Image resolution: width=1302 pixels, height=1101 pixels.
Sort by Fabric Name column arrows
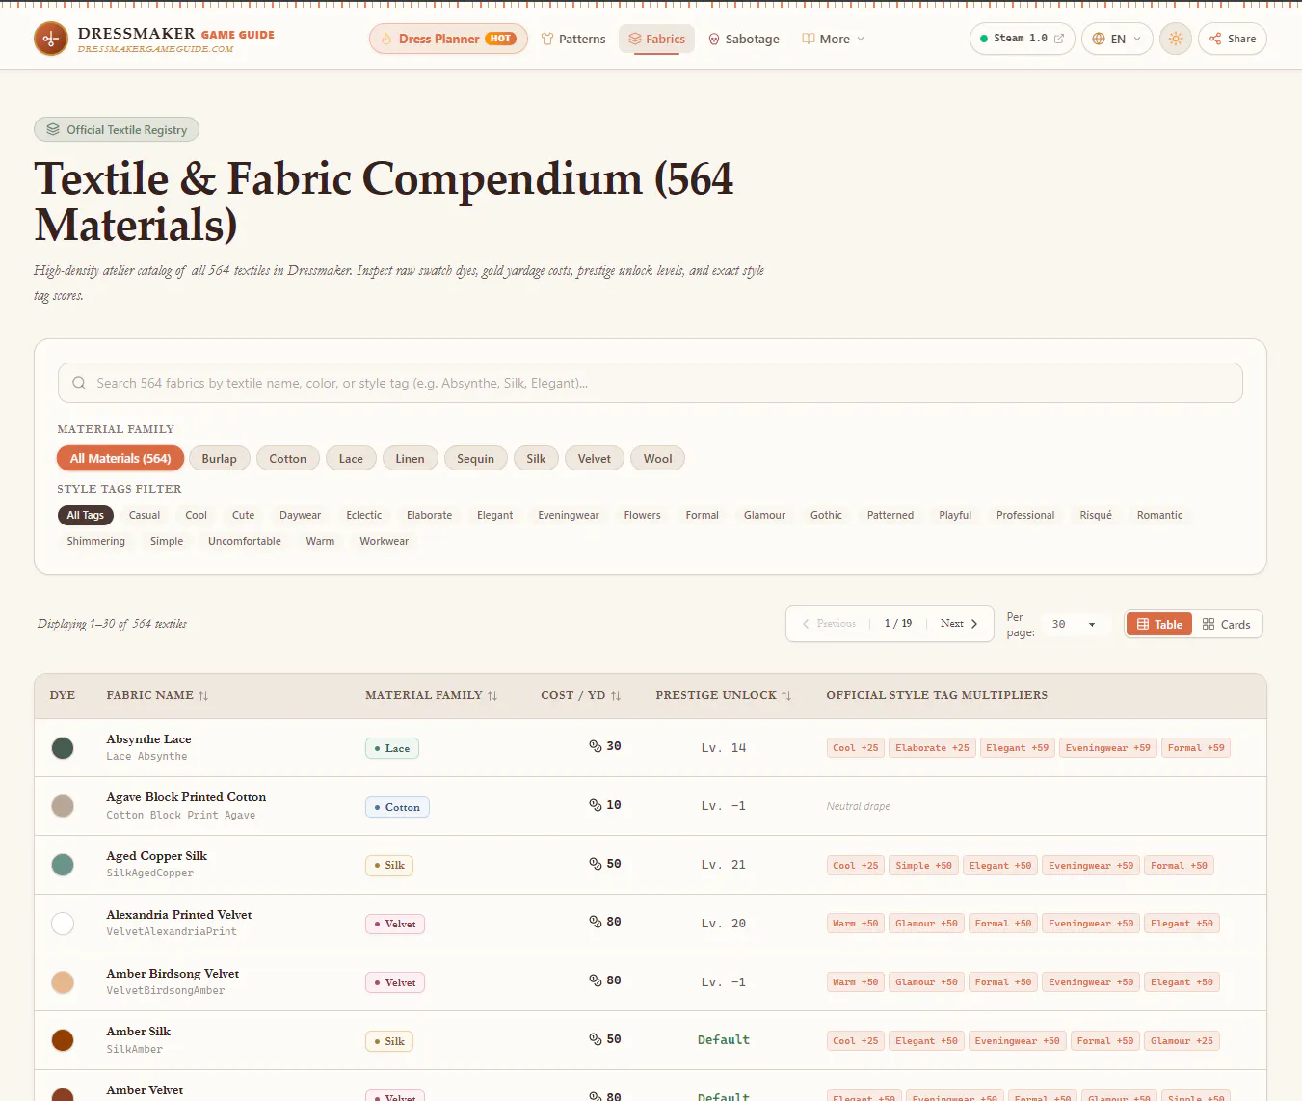(203, 695)
